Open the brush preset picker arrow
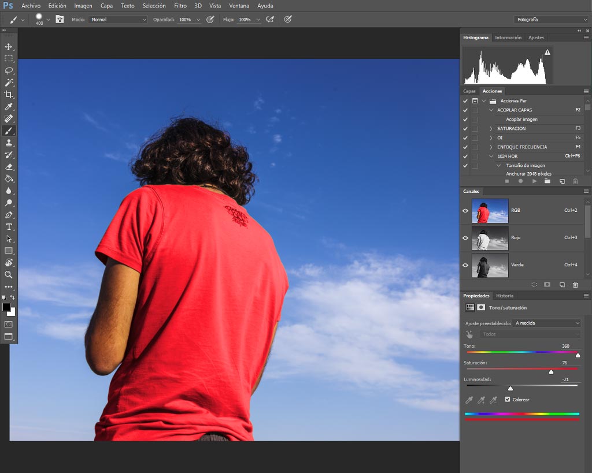The width and height of the screenshot is (592, 473). 48,20
